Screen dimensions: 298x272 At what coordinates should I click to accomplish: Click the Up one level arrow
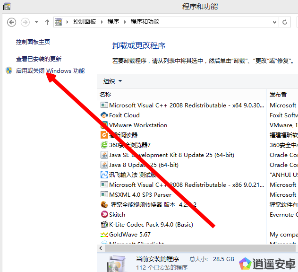47,22
